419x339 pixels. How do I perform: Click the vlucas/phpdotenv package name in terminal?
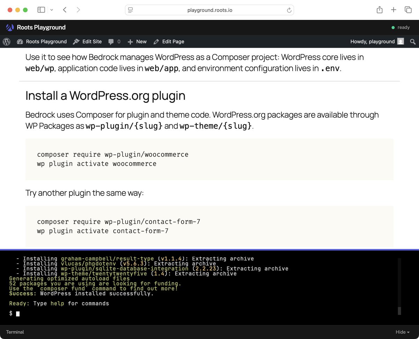88,264
